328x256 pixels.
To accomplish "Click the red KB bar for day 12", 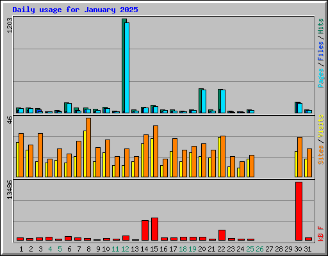I will (126, 238).
